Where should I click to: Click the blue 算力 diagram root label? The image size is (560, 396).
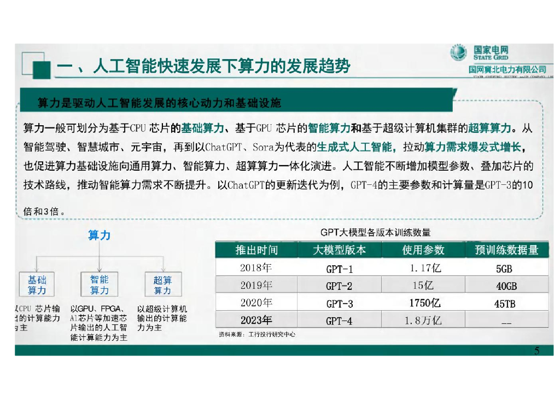click(100, 235)
